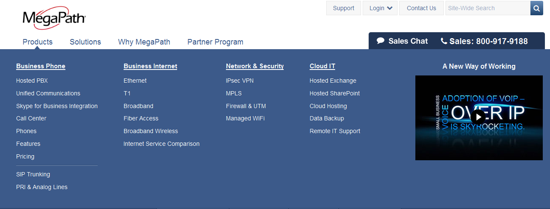The image size is (550, 209).
Task: Go to SIP Trunking
Action: (x=33, y=174)
